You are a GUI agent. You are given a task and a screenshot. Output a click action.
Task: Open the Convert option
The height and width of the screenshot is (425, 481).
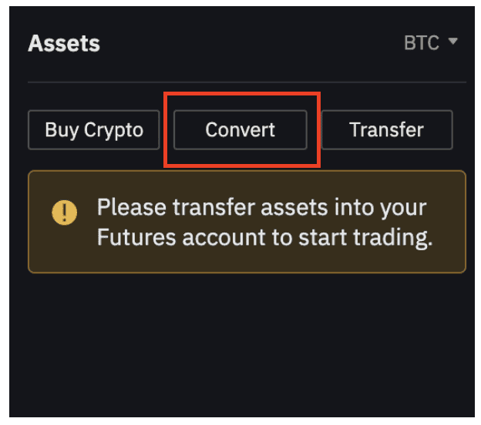point(240,129)
